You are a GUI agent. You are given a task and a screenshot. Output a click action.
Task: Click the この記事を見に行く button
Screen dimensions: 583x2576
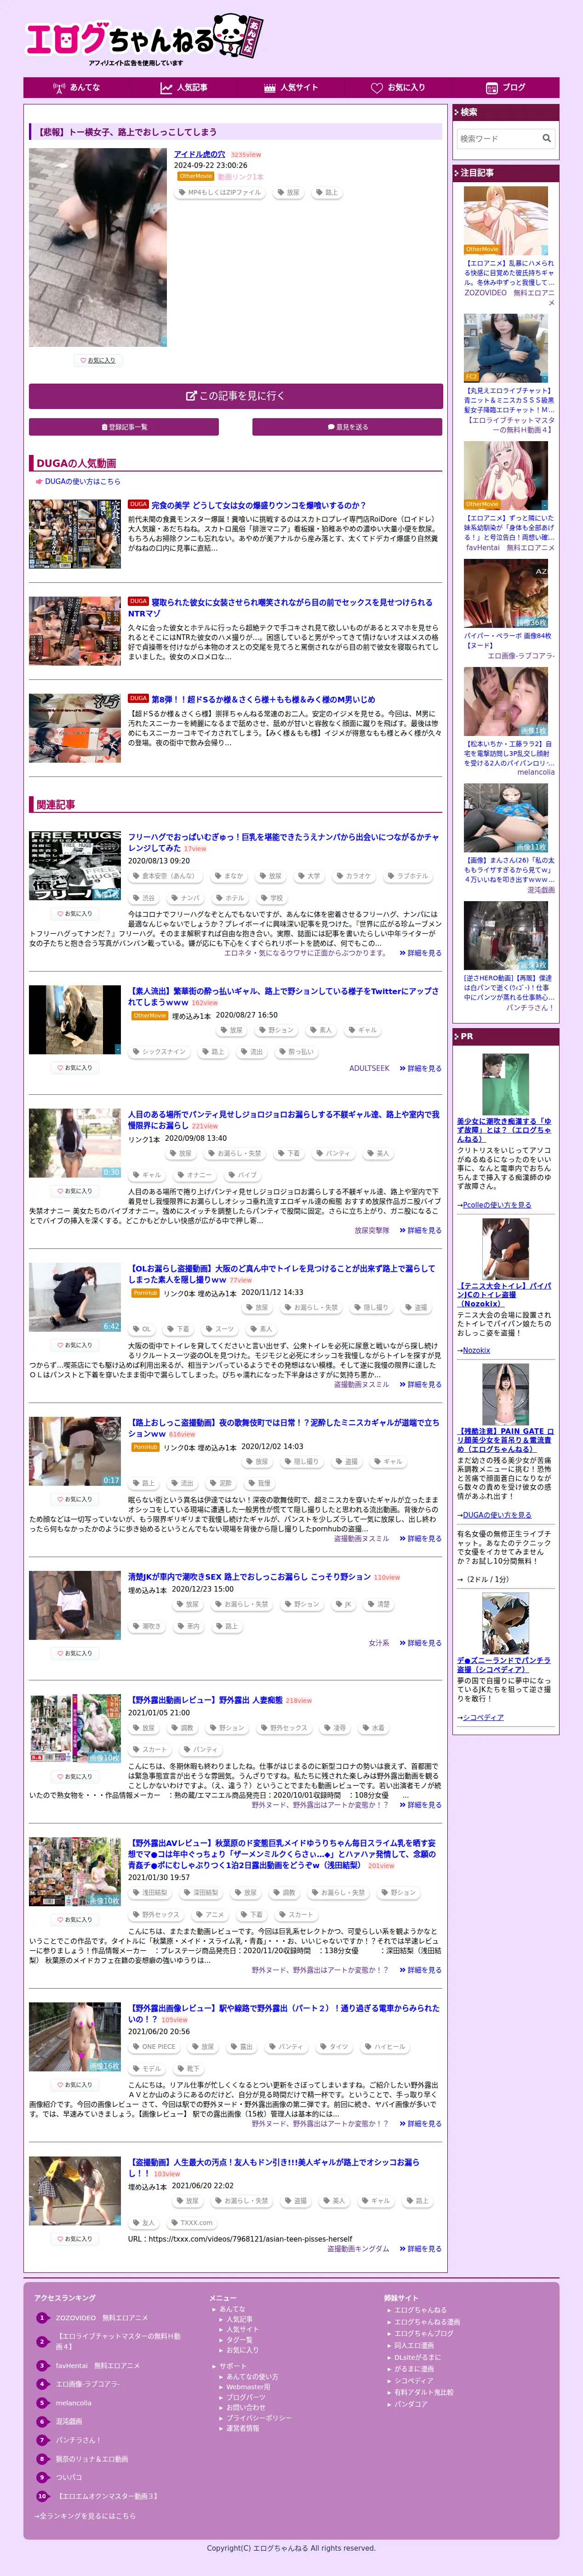tap(236, 396)
